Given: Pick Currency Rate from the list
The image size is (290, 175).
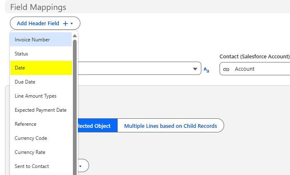Looking at the screenshot, I should (x=41, y=152).
